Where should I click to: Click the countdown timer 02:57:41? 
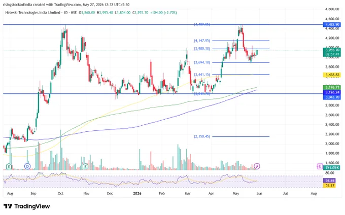[x=332, y=54]
